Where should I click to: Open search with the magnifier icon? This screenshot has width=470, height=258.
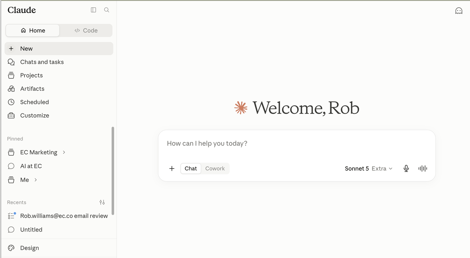106,10
